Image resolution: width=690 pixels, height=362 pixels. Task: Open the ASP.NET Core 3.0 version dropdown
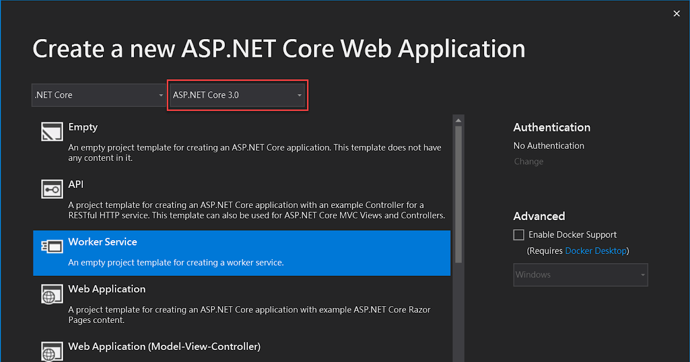[x=237, y=95]
